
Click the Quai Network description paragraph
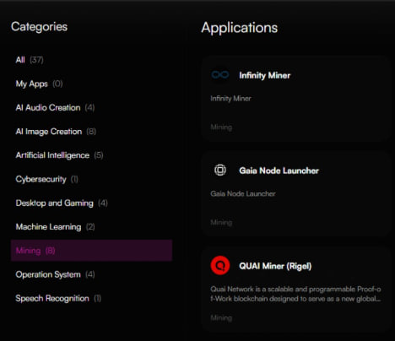point(295,294)
